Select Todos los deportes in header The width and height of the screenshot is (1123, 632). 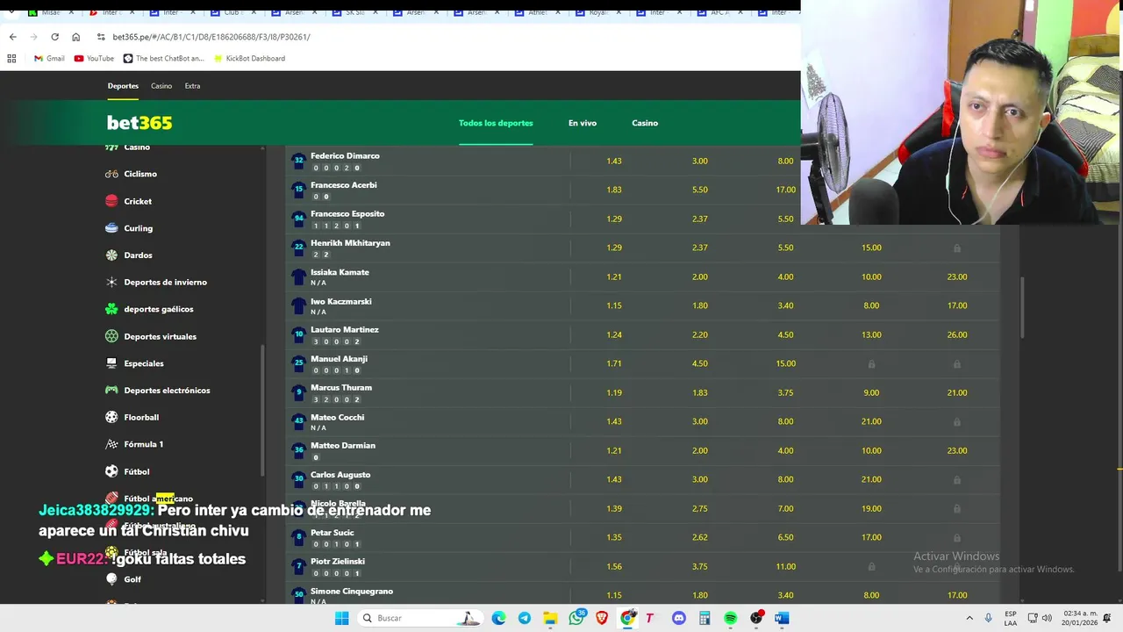(496, 123)
